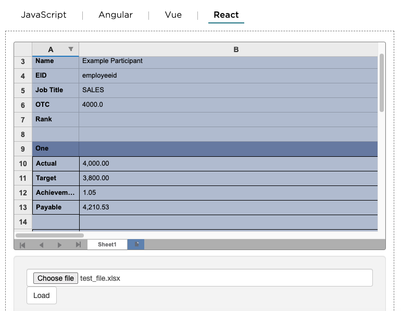Click the Choose file button
Viewport: 401px width, 311px height.
point(56,278)
